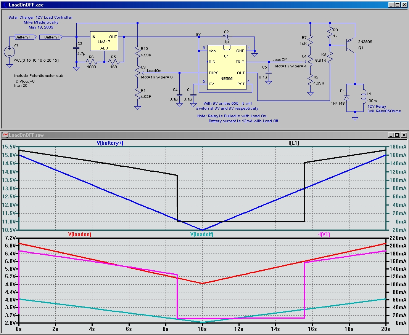Click the "20s" time axis label
409x335 pixels.
(x=386, y=329)
